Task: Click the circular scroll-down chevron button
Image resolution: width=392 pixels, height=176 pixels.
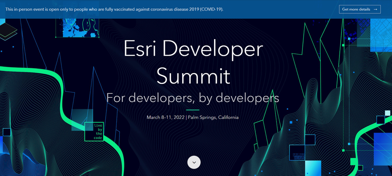Action: (x=194, y=162)
